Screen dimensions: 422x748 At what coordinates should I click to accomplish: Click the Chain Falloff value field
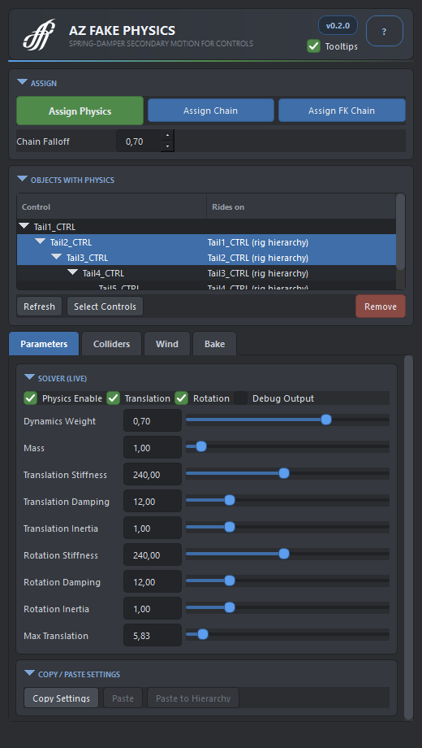pos(139,141)
